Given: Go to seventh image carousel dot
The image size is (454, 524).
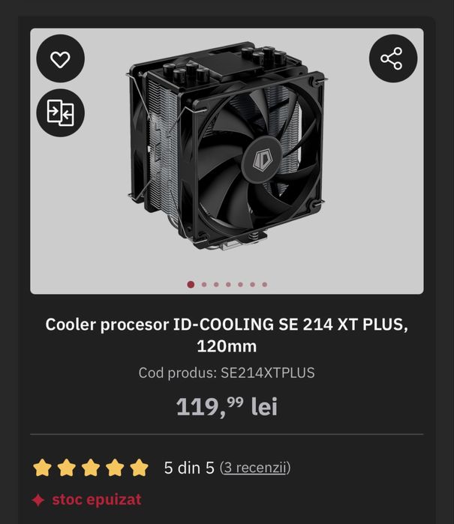Looking at the screenshot, I should pyautogui.click(x=265, y=284).
